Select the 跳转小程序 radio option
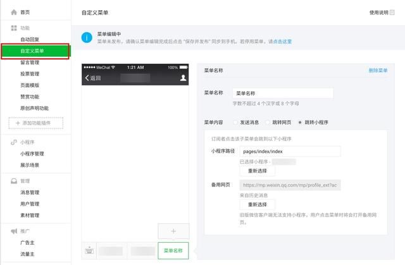405x265 pixels. [299, 122]
